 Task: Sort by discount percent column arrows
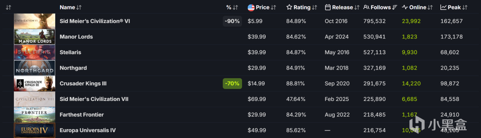(235, 7)
